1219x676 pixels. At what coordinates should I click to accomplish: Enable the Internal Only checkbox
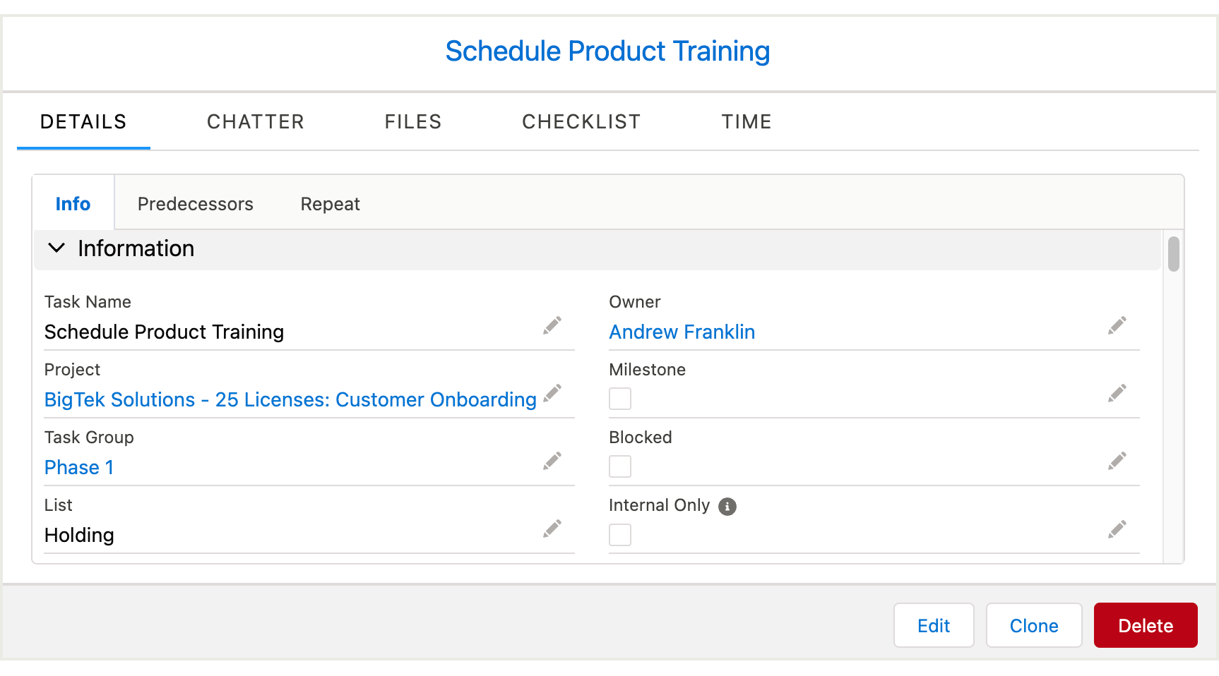(620, 534)
